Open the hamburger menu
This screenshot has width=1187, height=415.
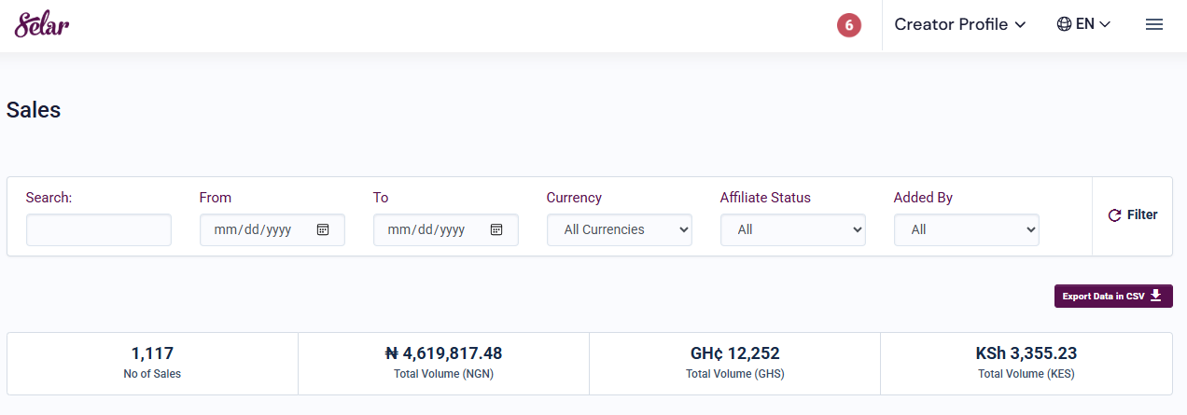point(1154,24)
